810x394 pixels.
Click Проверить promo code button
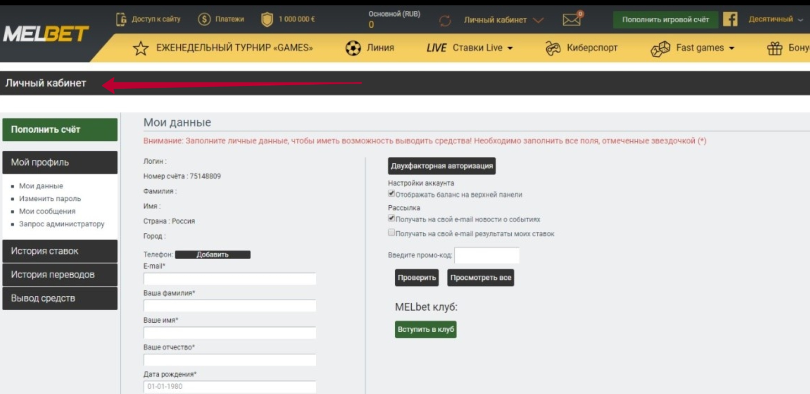pos(417,277)
